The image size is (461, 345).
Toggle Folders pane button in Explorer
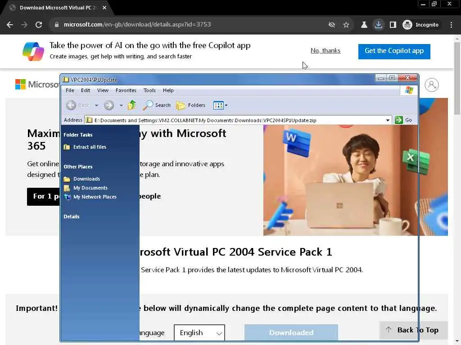pos(190,105)
